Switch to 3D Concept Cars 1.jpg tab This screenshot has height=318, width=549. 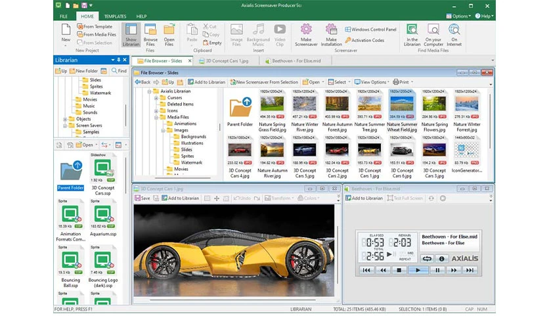tap(224, 61)
